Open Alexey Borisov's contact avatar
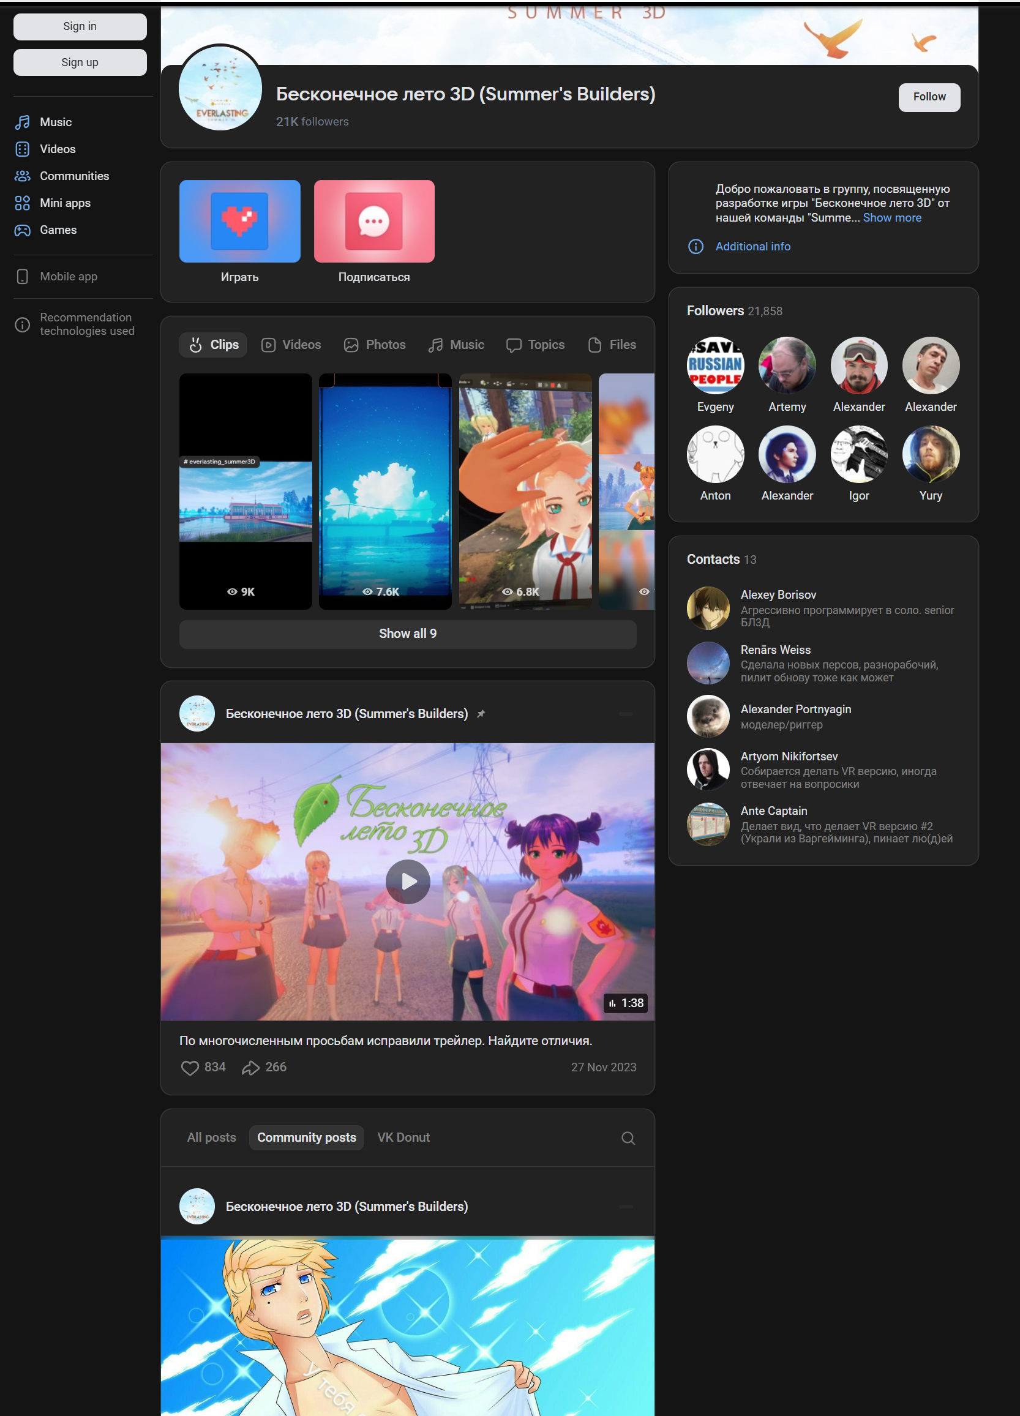 pyautogui.click(x=708, y=608)
